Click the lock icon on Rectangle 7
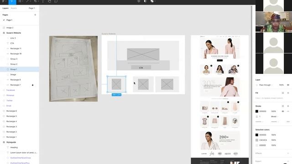Screen dimensions: 292x164 coord(32,85)
